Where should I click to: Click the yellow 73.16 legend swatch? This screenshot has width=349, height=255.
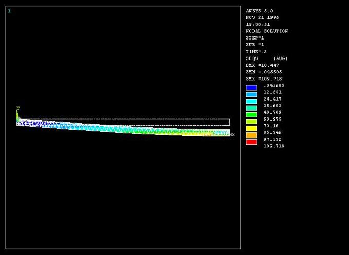(x=251, y=128)
